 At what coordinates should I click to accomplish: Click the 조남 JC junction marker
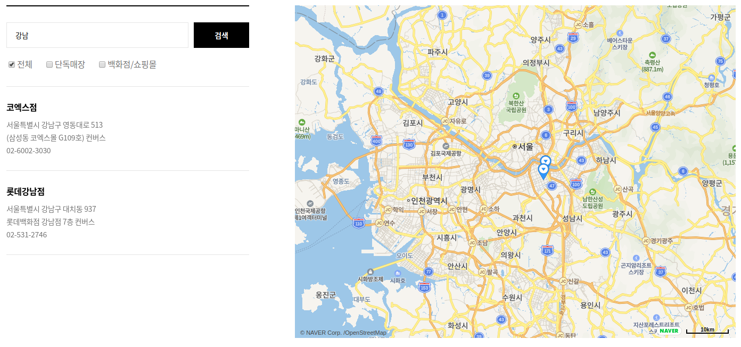(472, 243)
